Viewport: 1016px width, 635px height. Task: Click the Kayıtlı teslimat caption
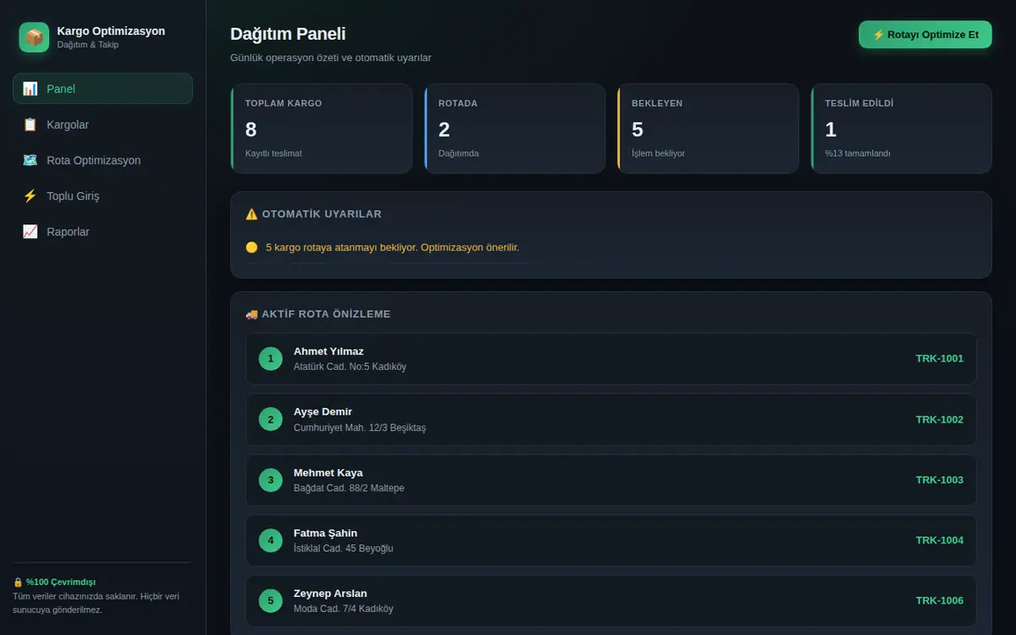tap(273, 153)
